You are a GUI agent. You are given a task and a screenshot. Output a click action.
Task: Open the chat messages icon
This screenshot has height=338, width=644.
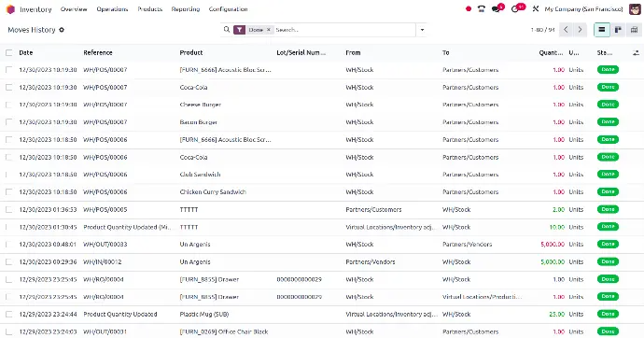(x=497, y=8)
